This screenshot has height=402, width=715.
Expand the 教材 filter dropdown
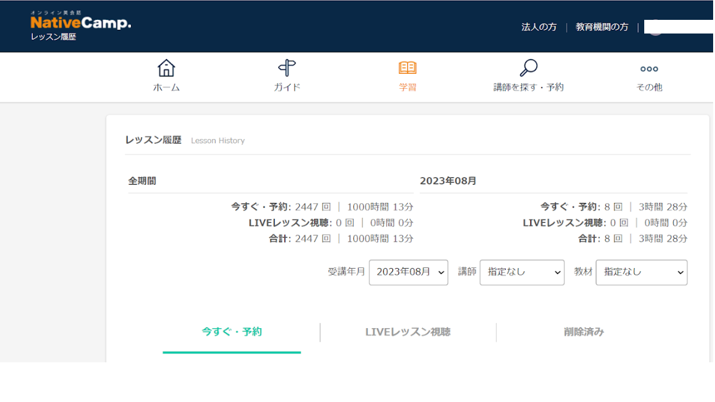[x=641, y=272]
